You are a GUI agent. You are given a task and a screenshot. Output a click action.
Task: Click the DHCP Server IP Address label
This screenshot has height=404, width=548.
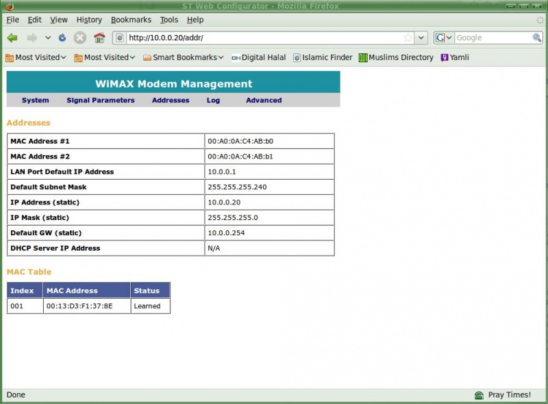click(55, 248)
